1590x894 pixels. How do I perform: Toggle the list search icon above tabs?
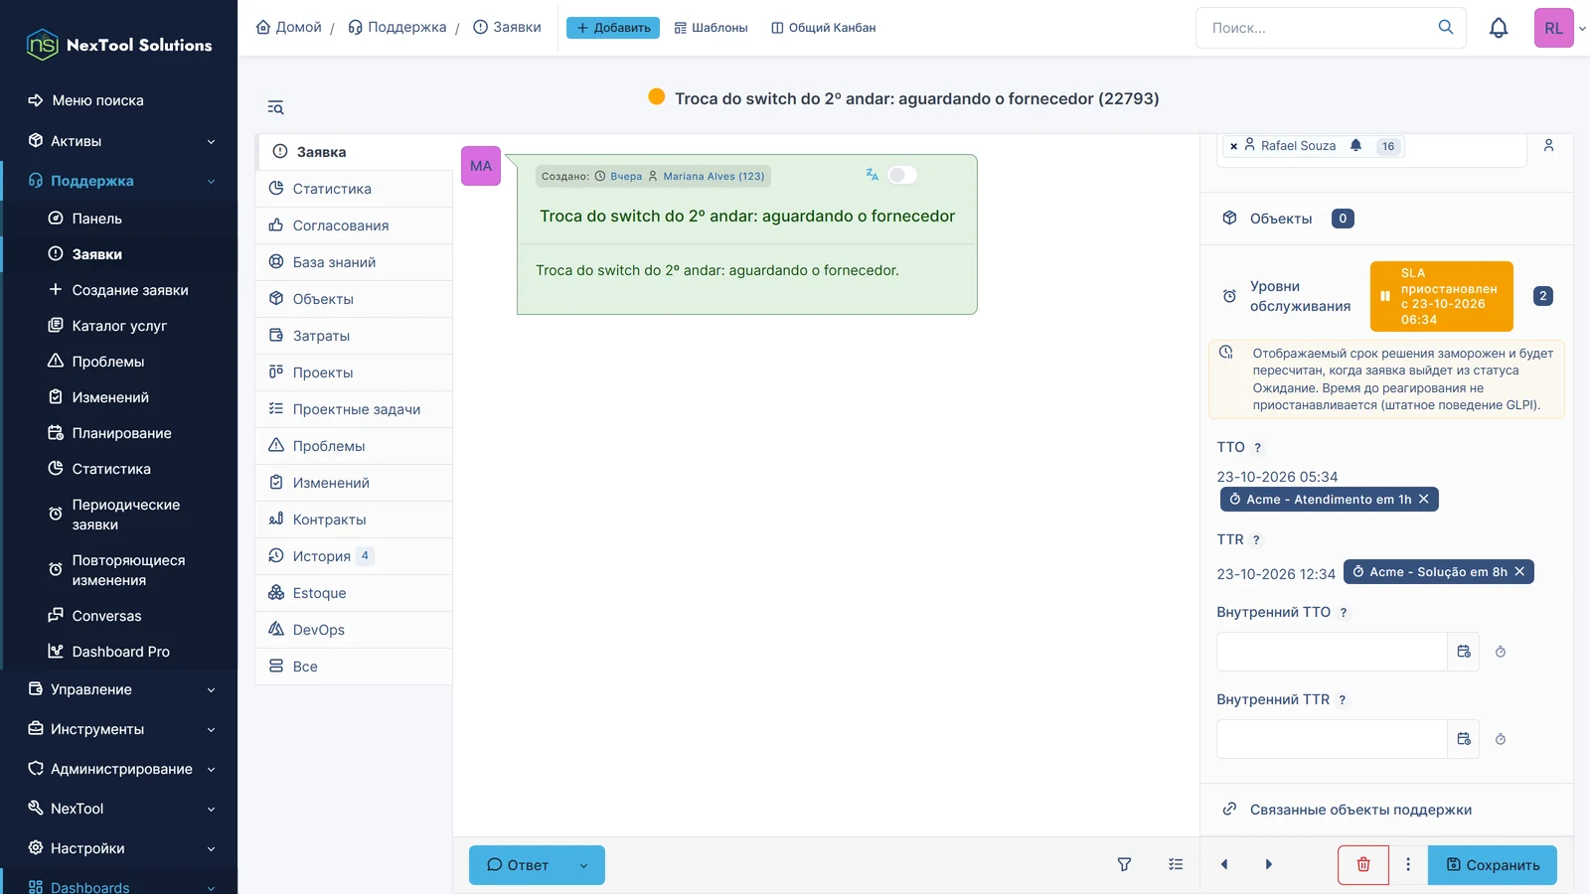click(x=275, y=107)
